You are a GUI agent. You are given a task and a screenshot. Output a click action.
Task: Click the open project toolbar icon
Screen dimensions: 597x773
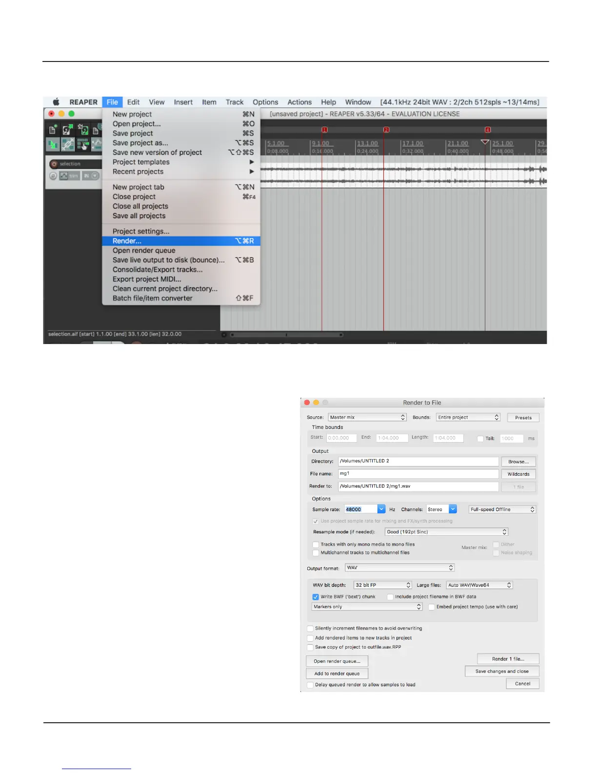68,130
